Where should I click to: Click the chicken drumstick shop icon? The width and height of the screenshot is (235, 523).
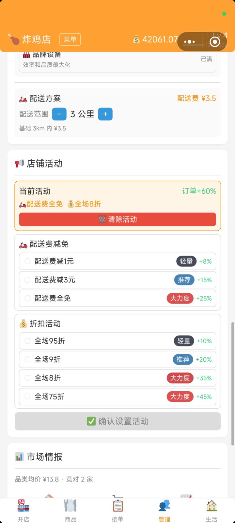click(13, 39)
